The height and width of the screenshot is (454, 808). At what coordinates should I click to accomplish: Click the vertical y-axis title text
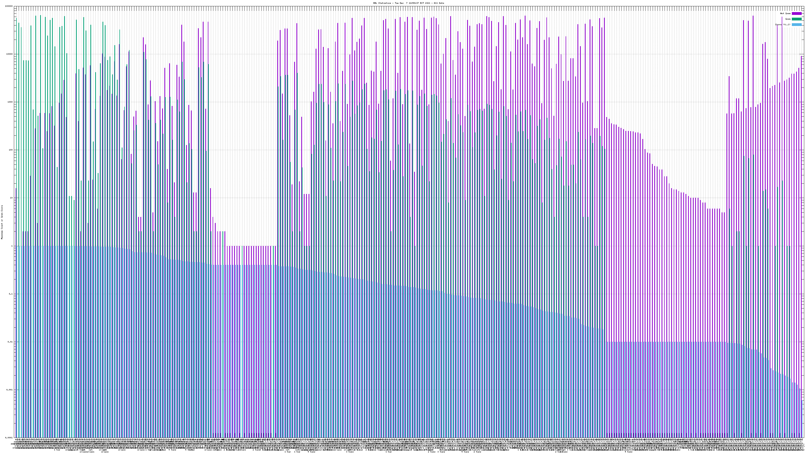click(x=2, y=222)
